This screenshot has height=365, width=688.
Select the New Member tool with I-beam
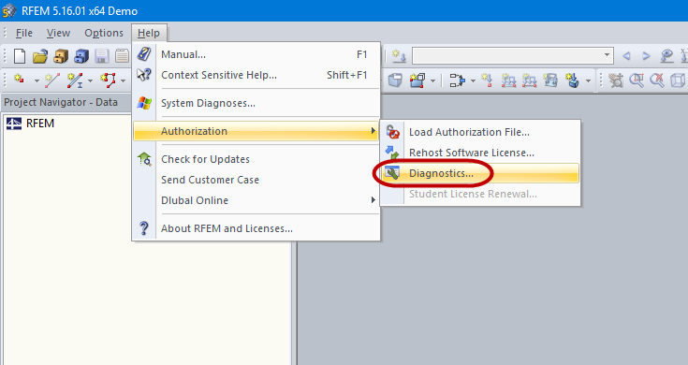pos(75,80)
